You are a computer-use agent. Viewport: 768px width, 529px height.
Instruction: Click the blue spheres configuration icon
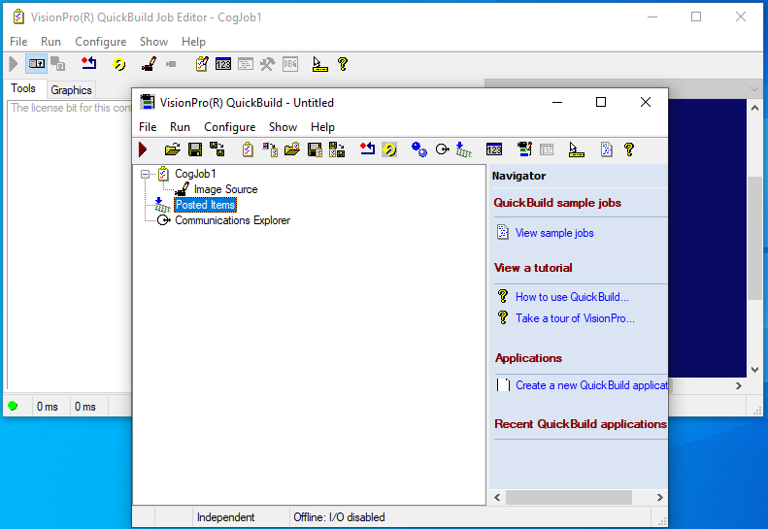pyautogui.click(x=419, y=149)
